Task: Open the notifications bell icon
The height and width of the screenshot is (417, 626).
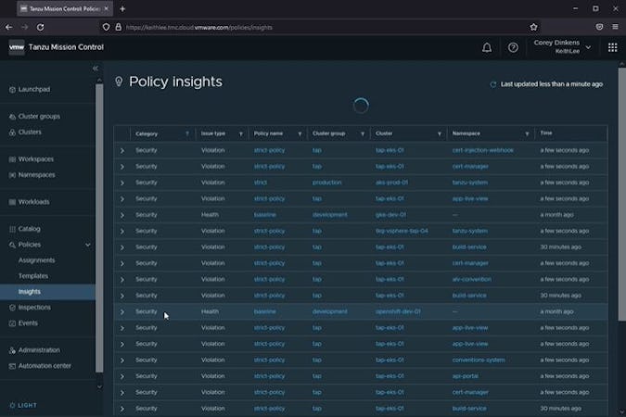Action: click(487, 48)
